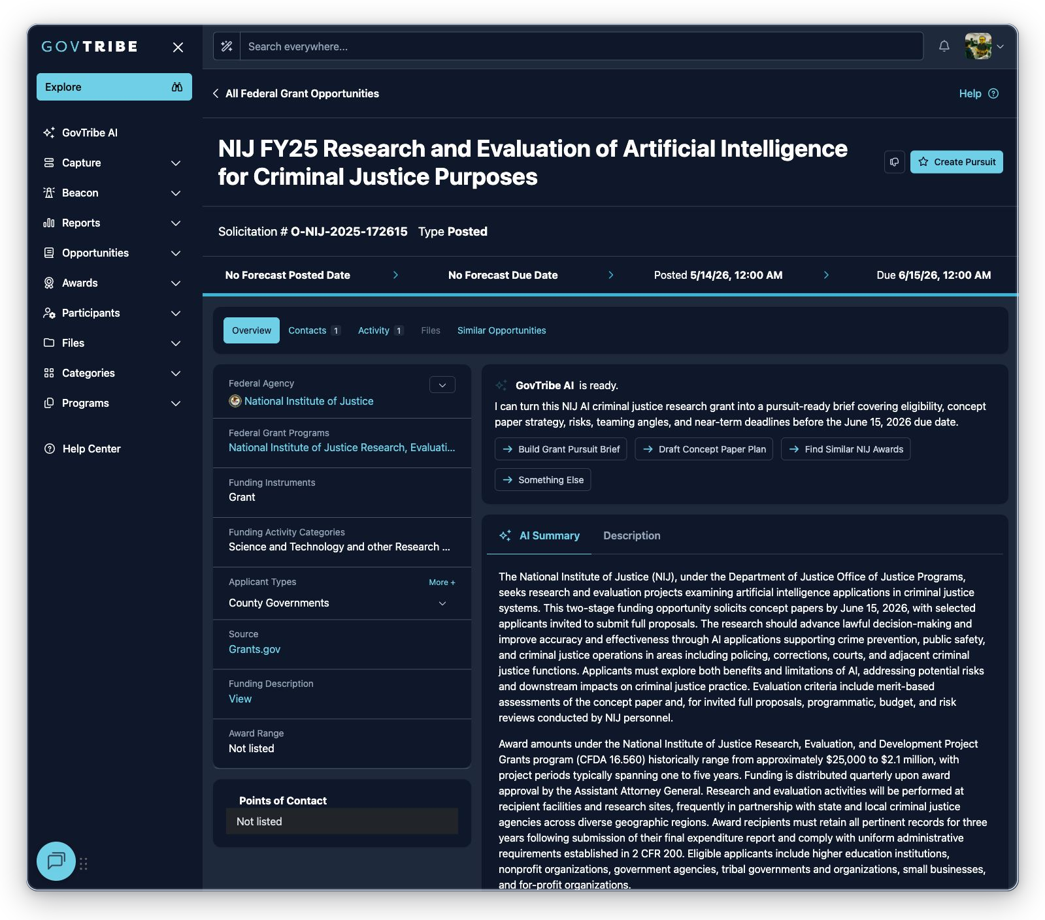Screen dimensions: 1045x920
Task: Click the Awards ribbon icon
Action: click(49, 283)
